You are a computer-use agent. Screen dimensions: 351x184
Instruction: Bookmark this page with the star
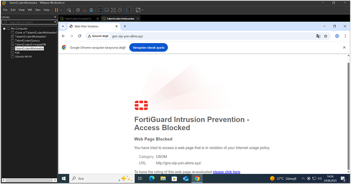326,36
